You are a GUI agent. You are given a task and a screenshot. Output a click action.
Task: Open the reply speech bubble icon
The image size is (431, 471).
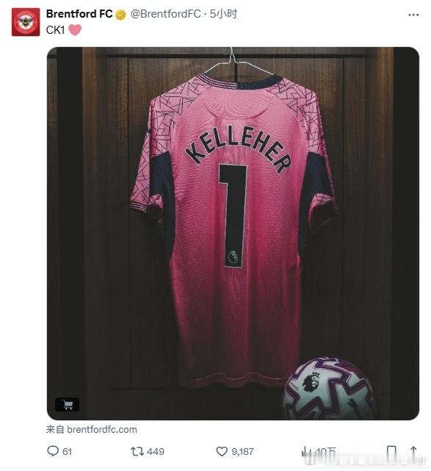[53, 451]
